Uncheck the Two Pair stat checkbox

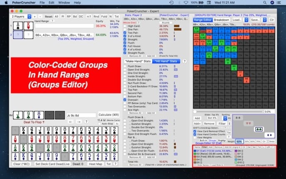click(125, 33)
